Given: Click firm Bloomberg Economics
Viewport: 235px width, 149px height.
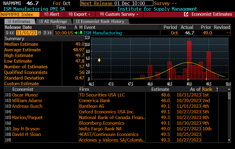Looking at the screenshot, I should tap(102, 123).
